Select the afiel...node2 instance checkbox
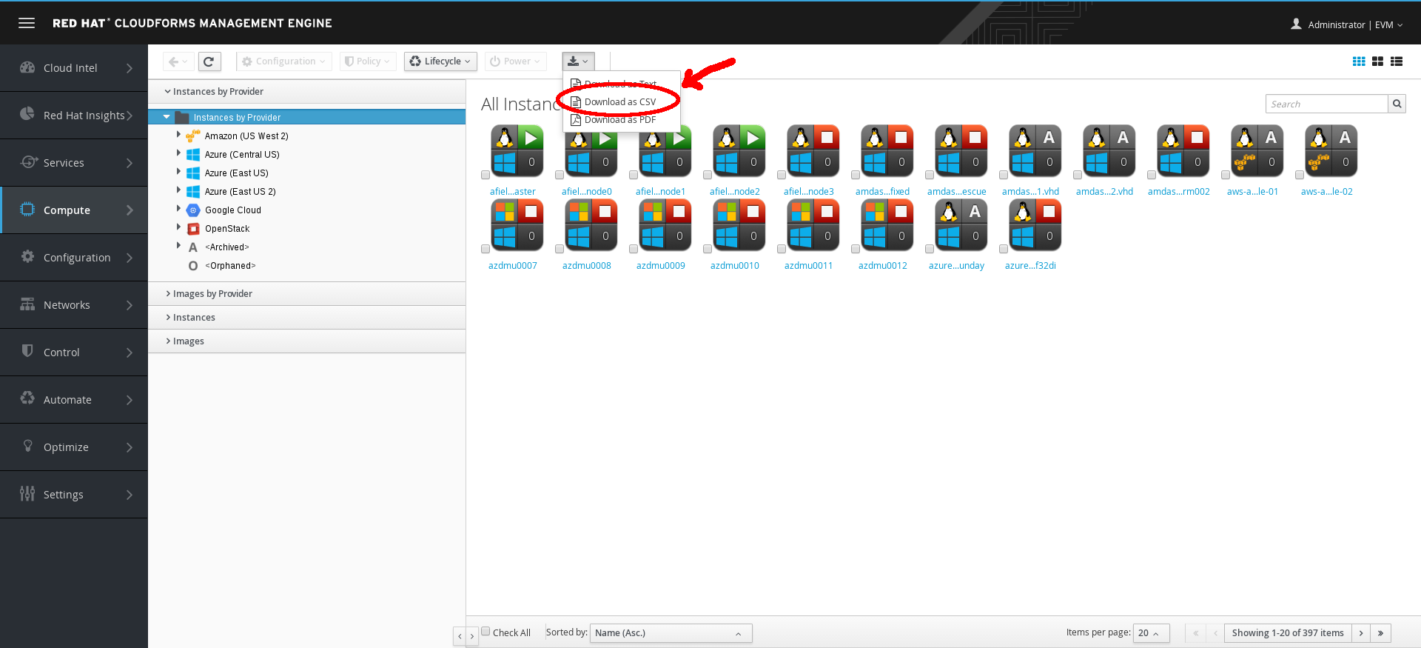The height and width of the screenshot is (648, 1421). pos(708,176)
